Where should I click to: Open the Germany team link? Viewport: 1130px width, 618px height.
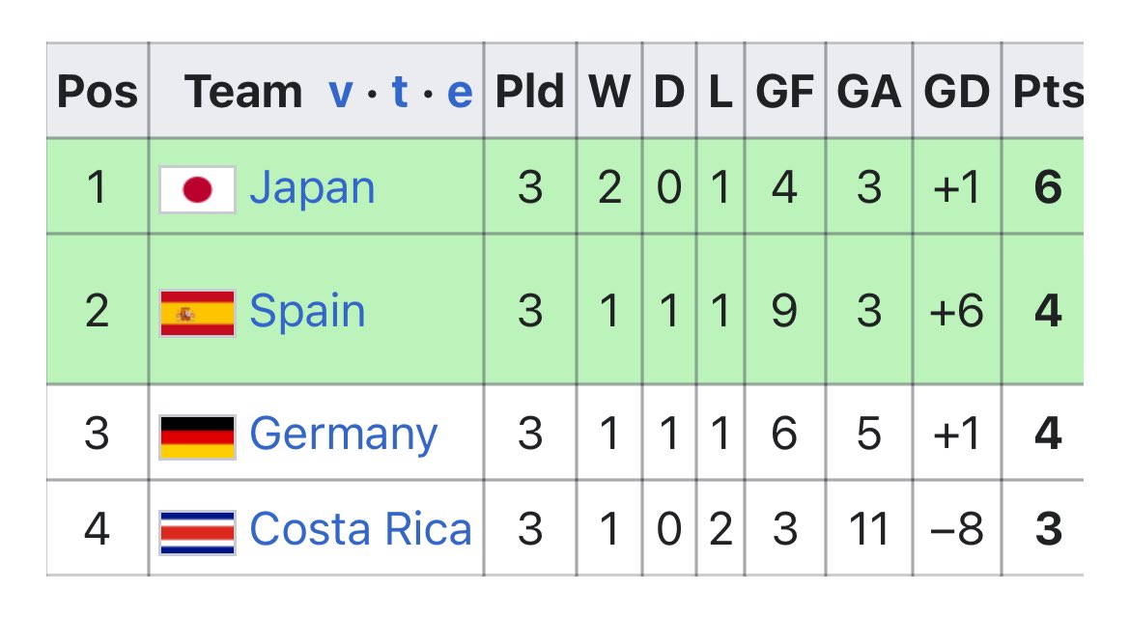[x=343, y=435]
